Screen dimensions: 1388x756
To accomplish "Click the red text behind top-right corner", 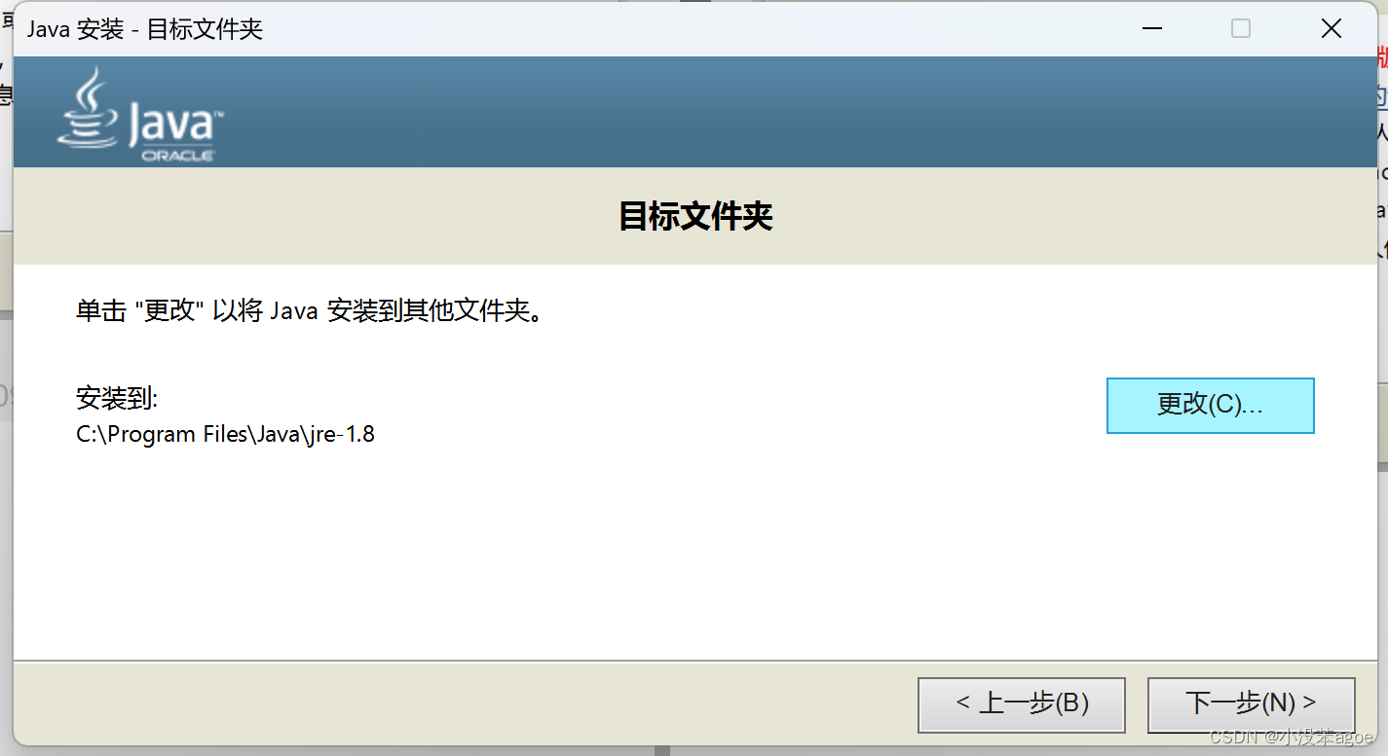I will (1382, 57).
